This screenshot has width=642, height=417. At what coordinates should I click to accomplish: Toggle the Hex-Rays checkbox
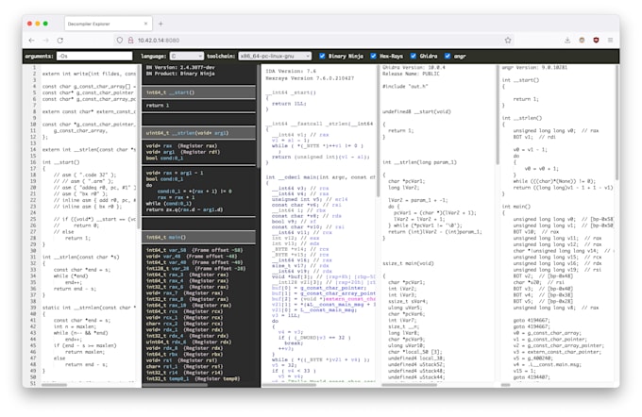click(374, 56)
